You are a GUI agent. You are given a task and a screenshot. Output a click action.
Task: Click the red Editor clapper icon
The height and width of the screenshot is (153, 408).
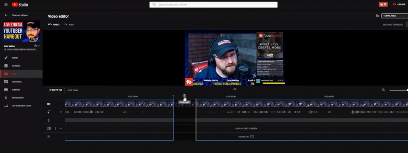click(6, 74)
